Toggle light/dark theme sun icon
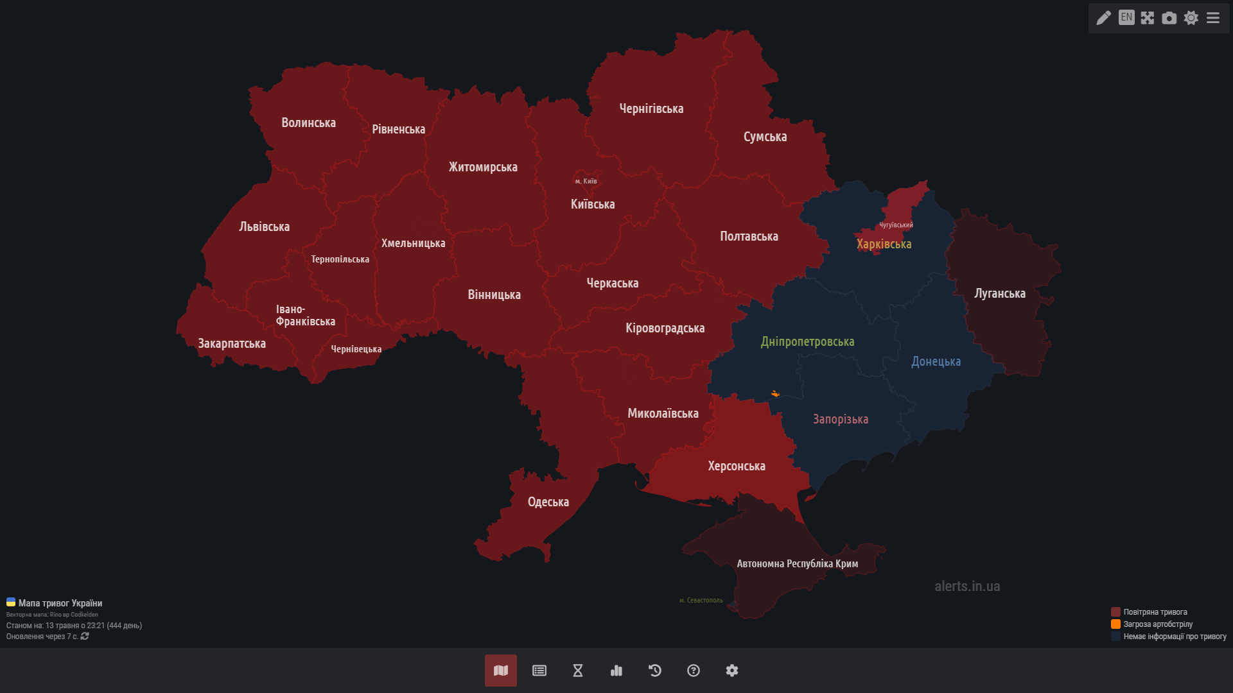This screenshot has height=693, width=1233. tap(1191, 18)
